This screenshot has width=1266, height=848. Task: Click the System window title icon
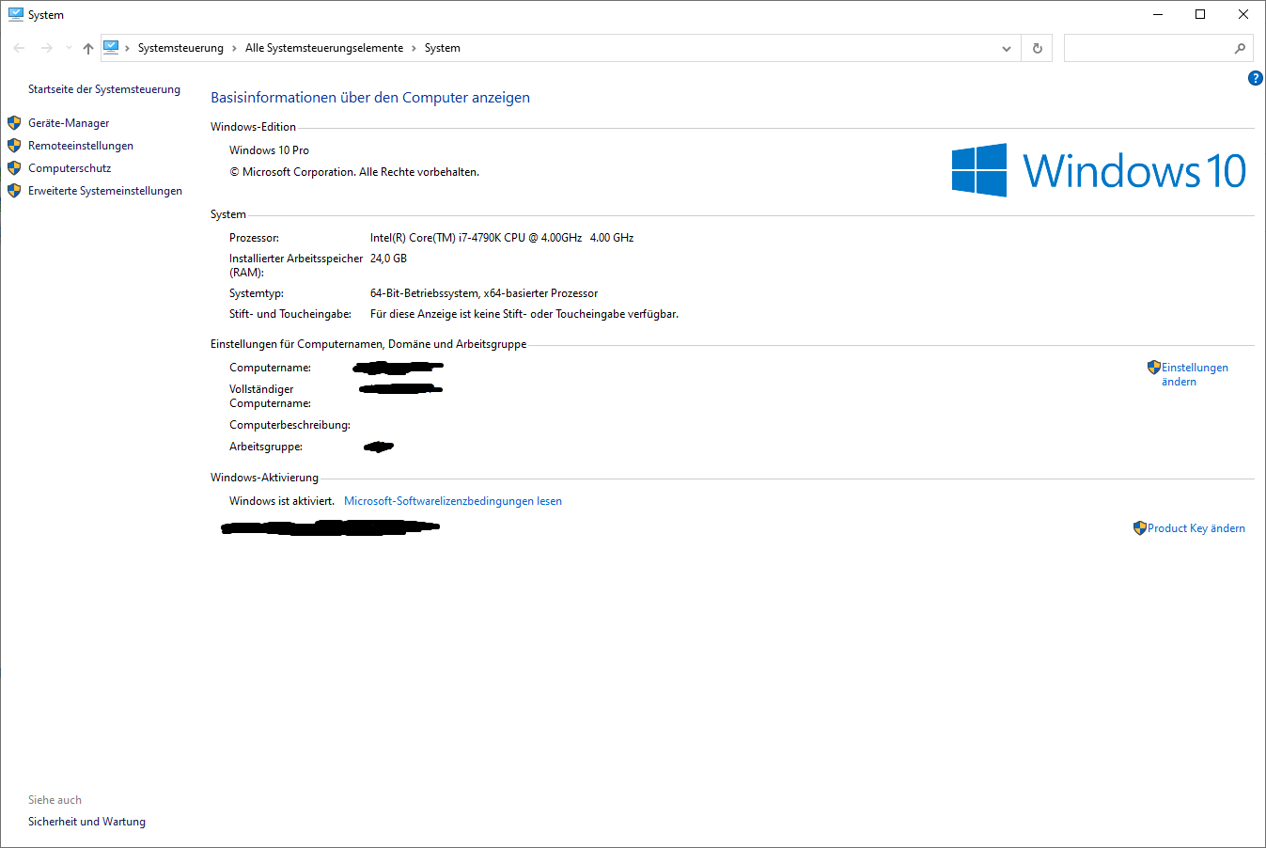tap(16, 14)
